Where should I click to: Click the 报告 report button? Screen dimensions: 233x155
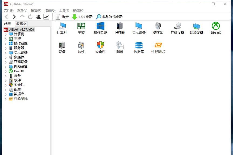(62, 17)
